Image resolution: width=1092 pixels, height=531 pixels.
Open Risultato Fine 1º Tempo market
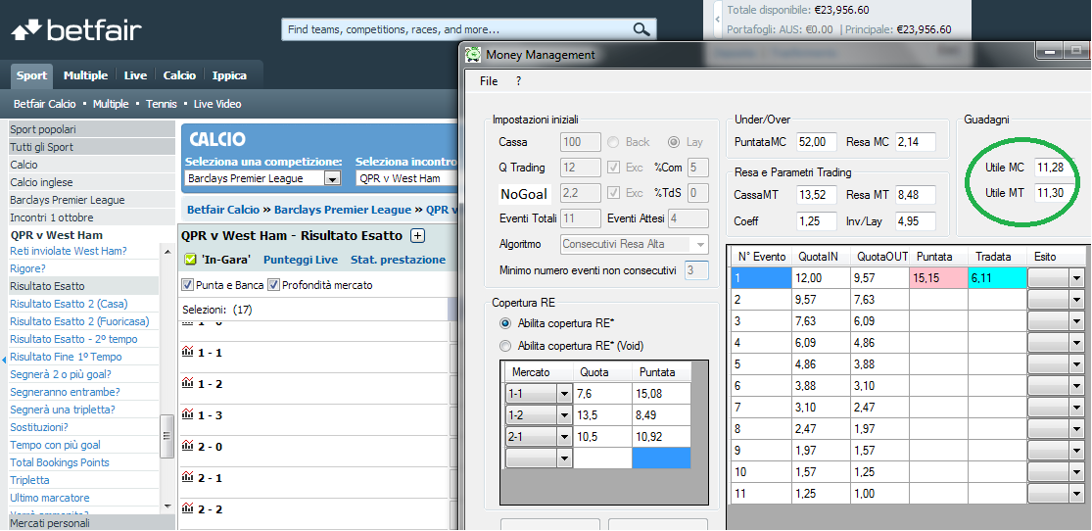pos(66,357)
